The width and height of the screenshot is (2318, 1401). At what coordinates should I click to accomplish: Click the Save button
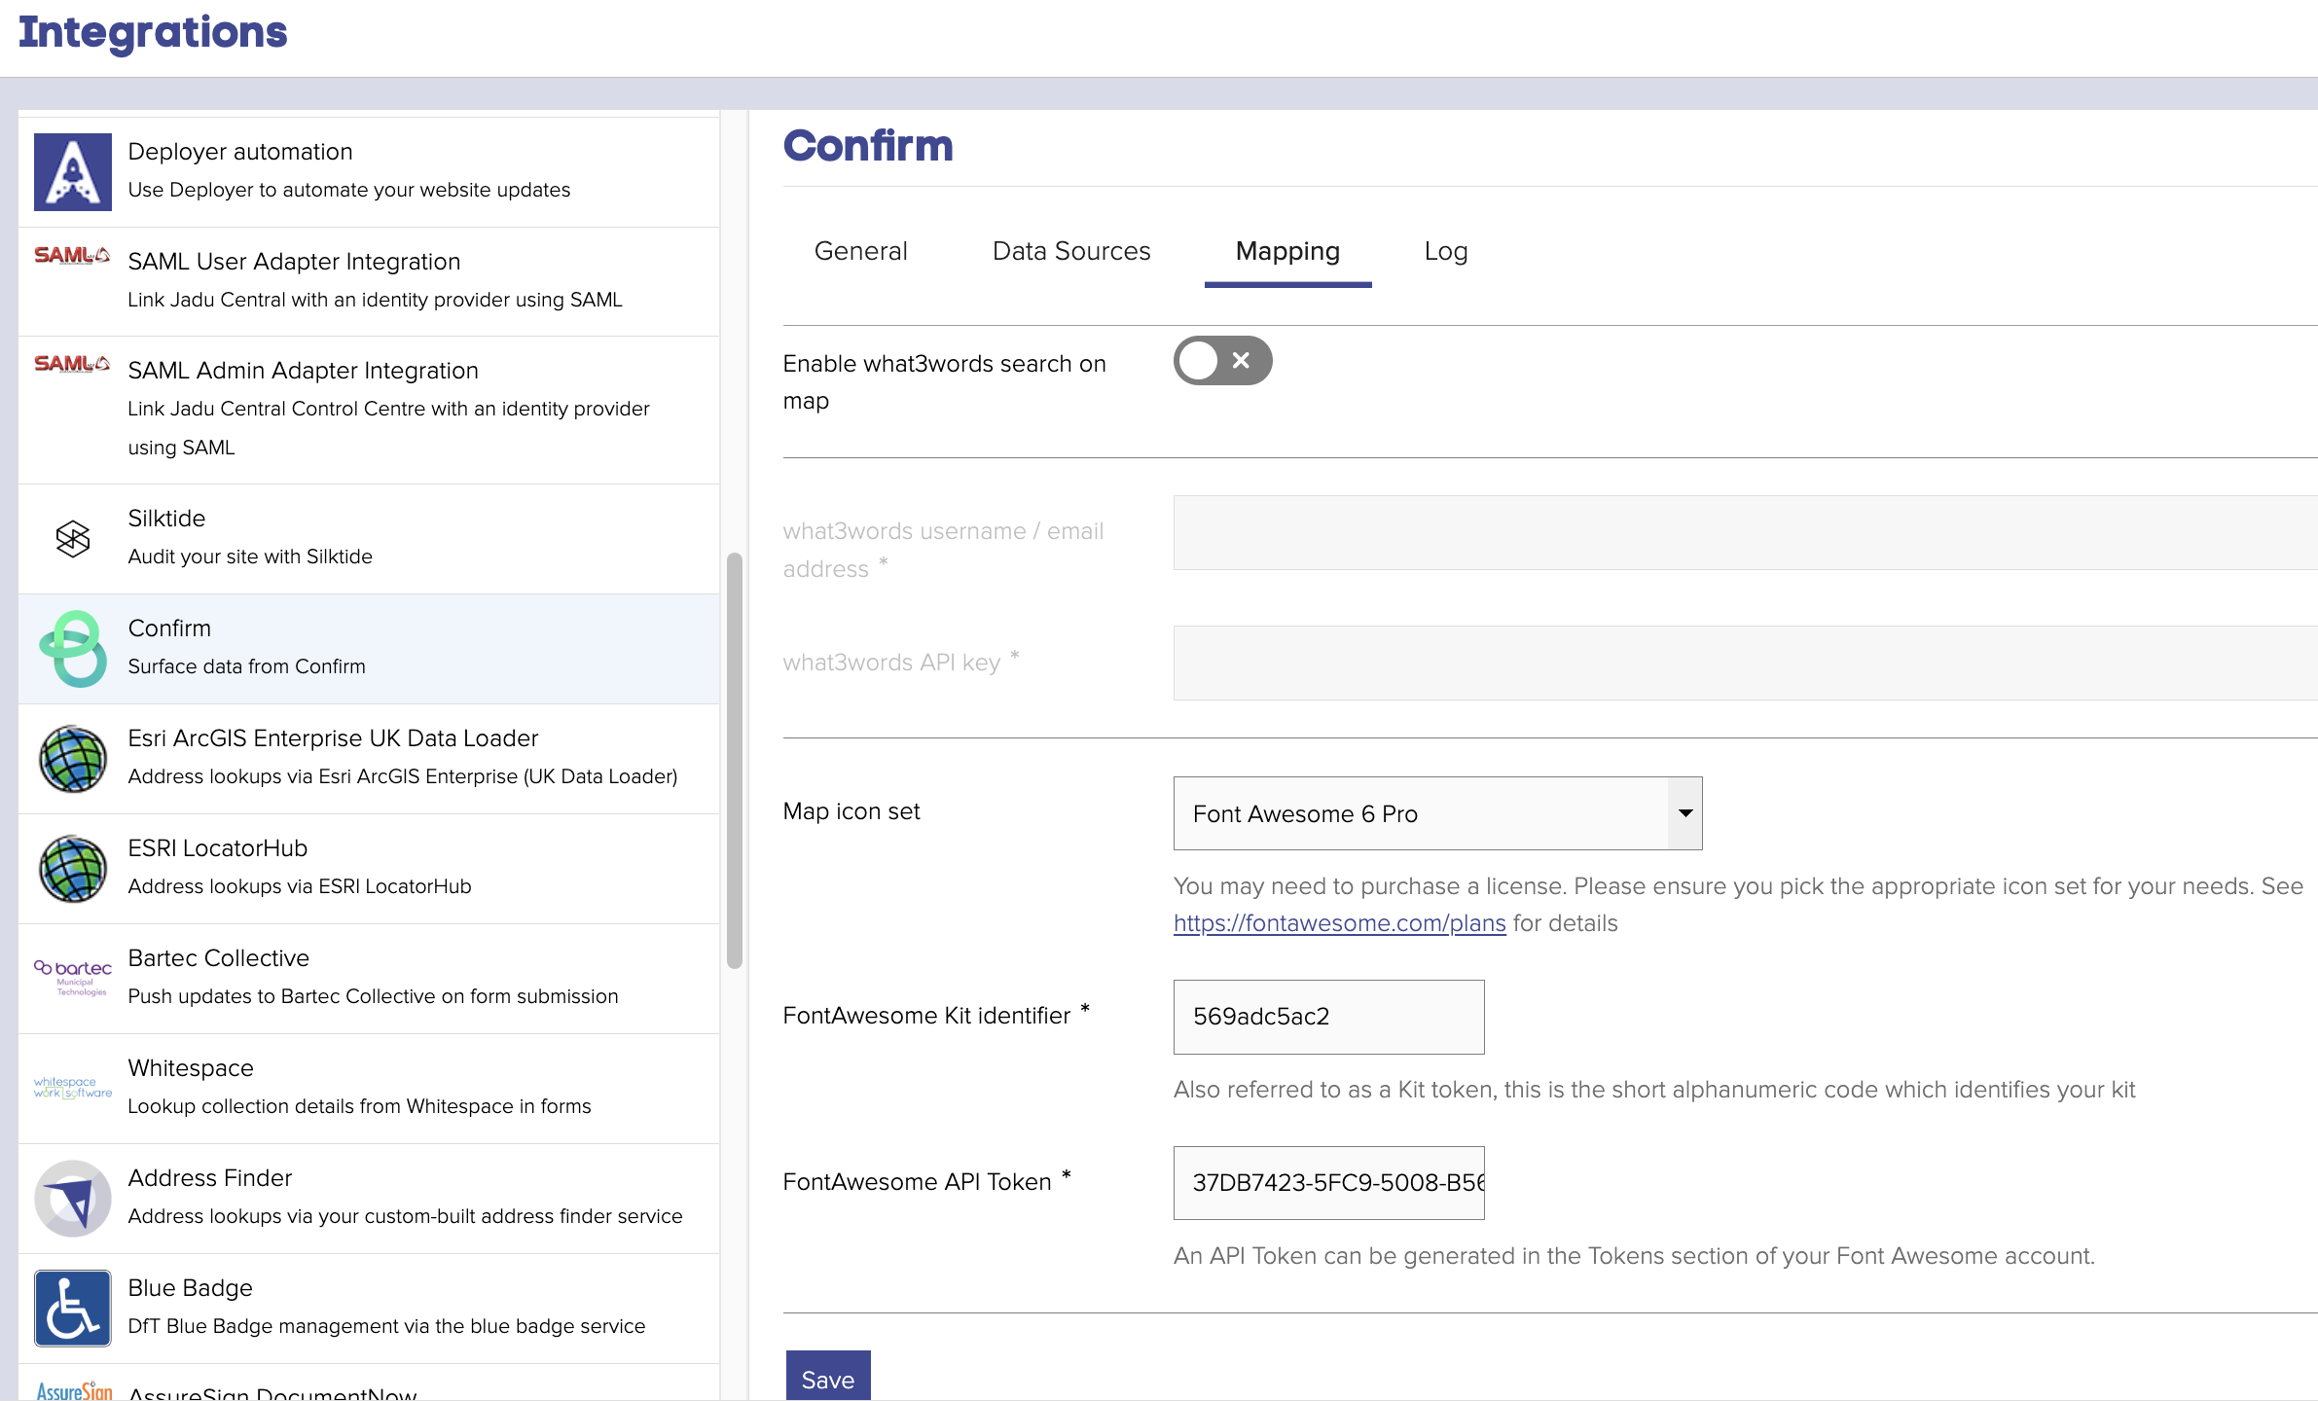[x=828, y=1378]
